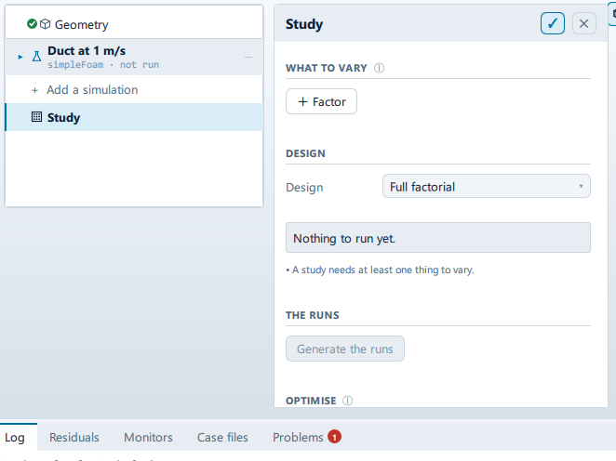Open the Full factorial design dropdown
The image size is (616, 461).
click(487, 187)
